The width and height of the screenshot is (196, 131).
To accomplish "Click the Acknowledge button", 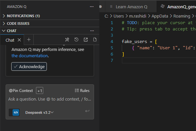I will pos(29,66).
